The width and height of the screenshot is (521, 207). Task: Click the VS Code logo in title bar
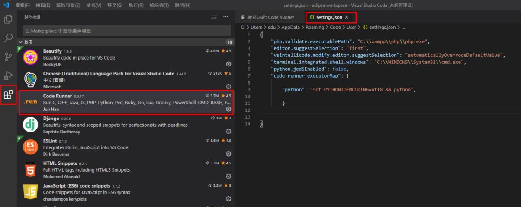6,5
